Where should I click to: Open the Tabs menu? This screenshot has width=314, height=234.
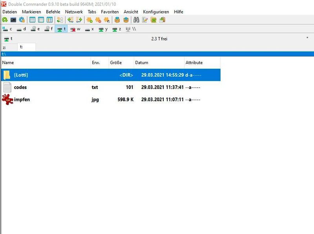coord(92,12)
